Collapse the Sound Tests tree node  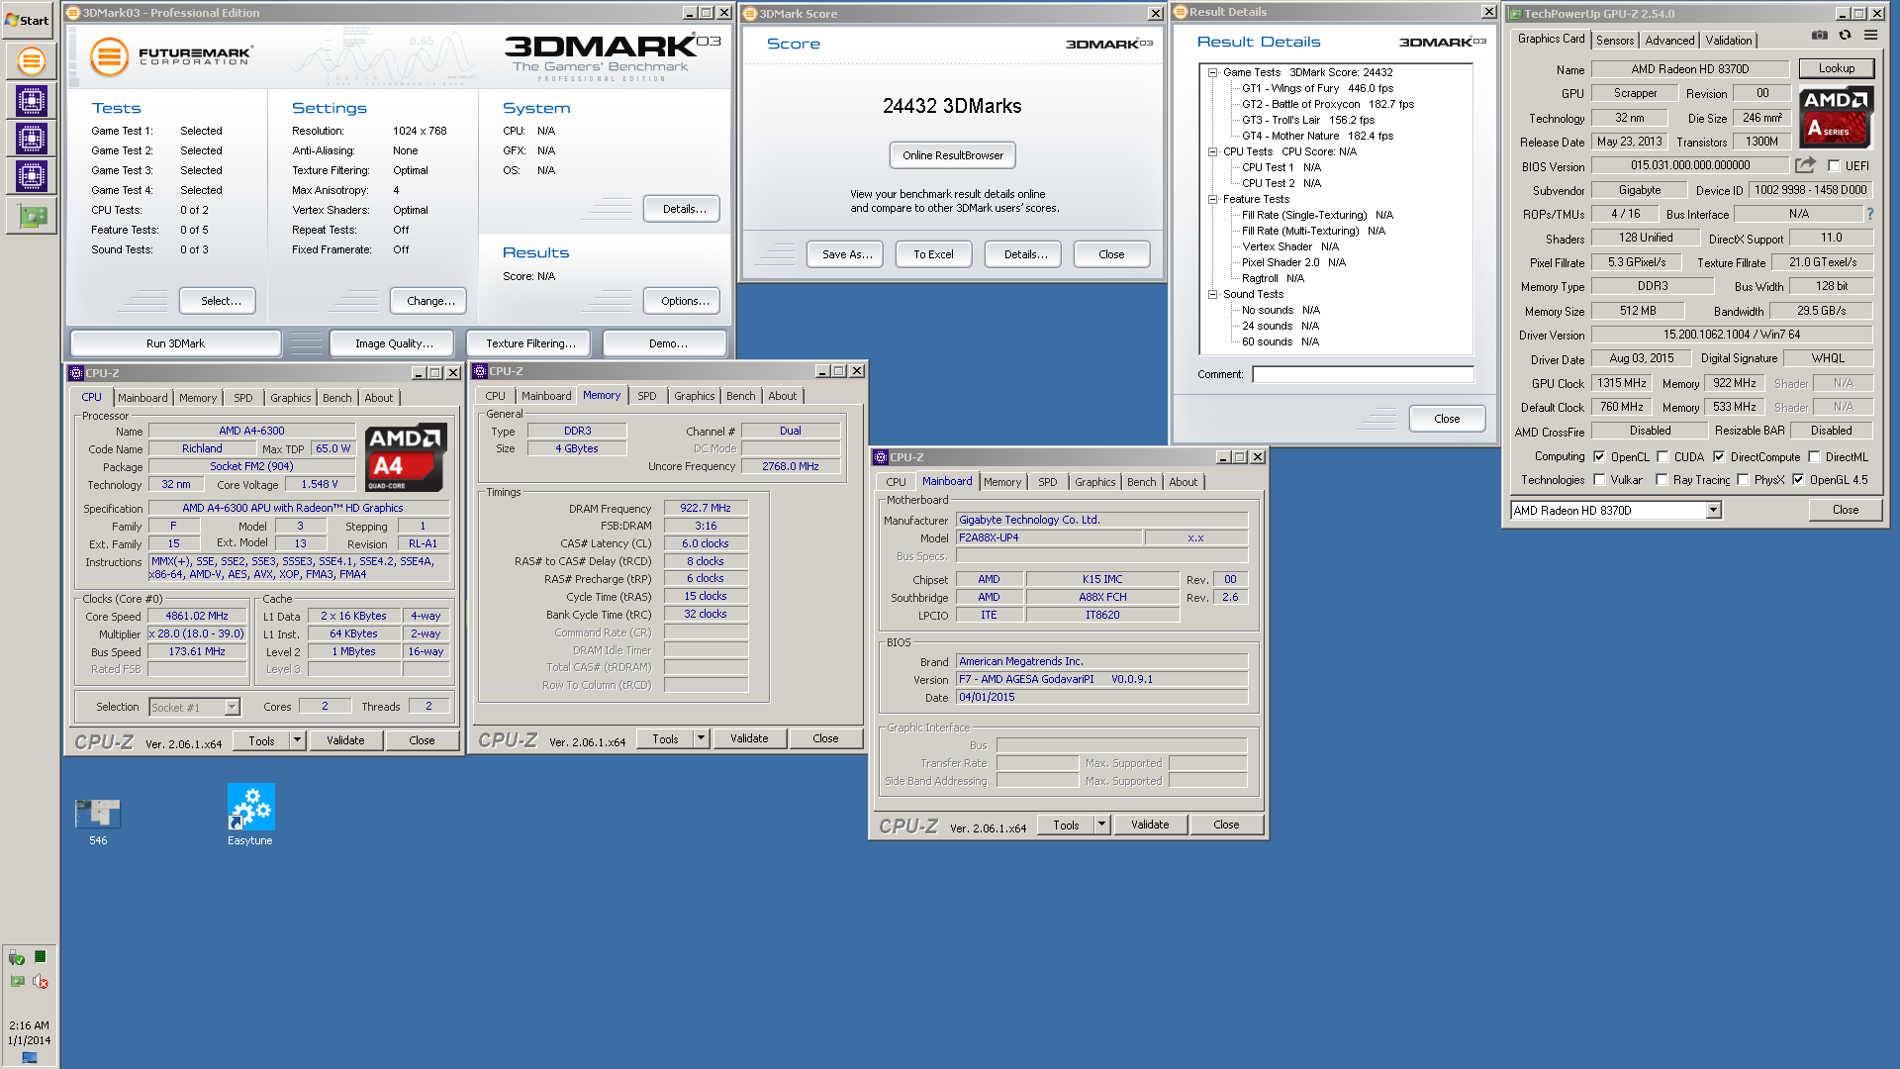point(1212,294)
